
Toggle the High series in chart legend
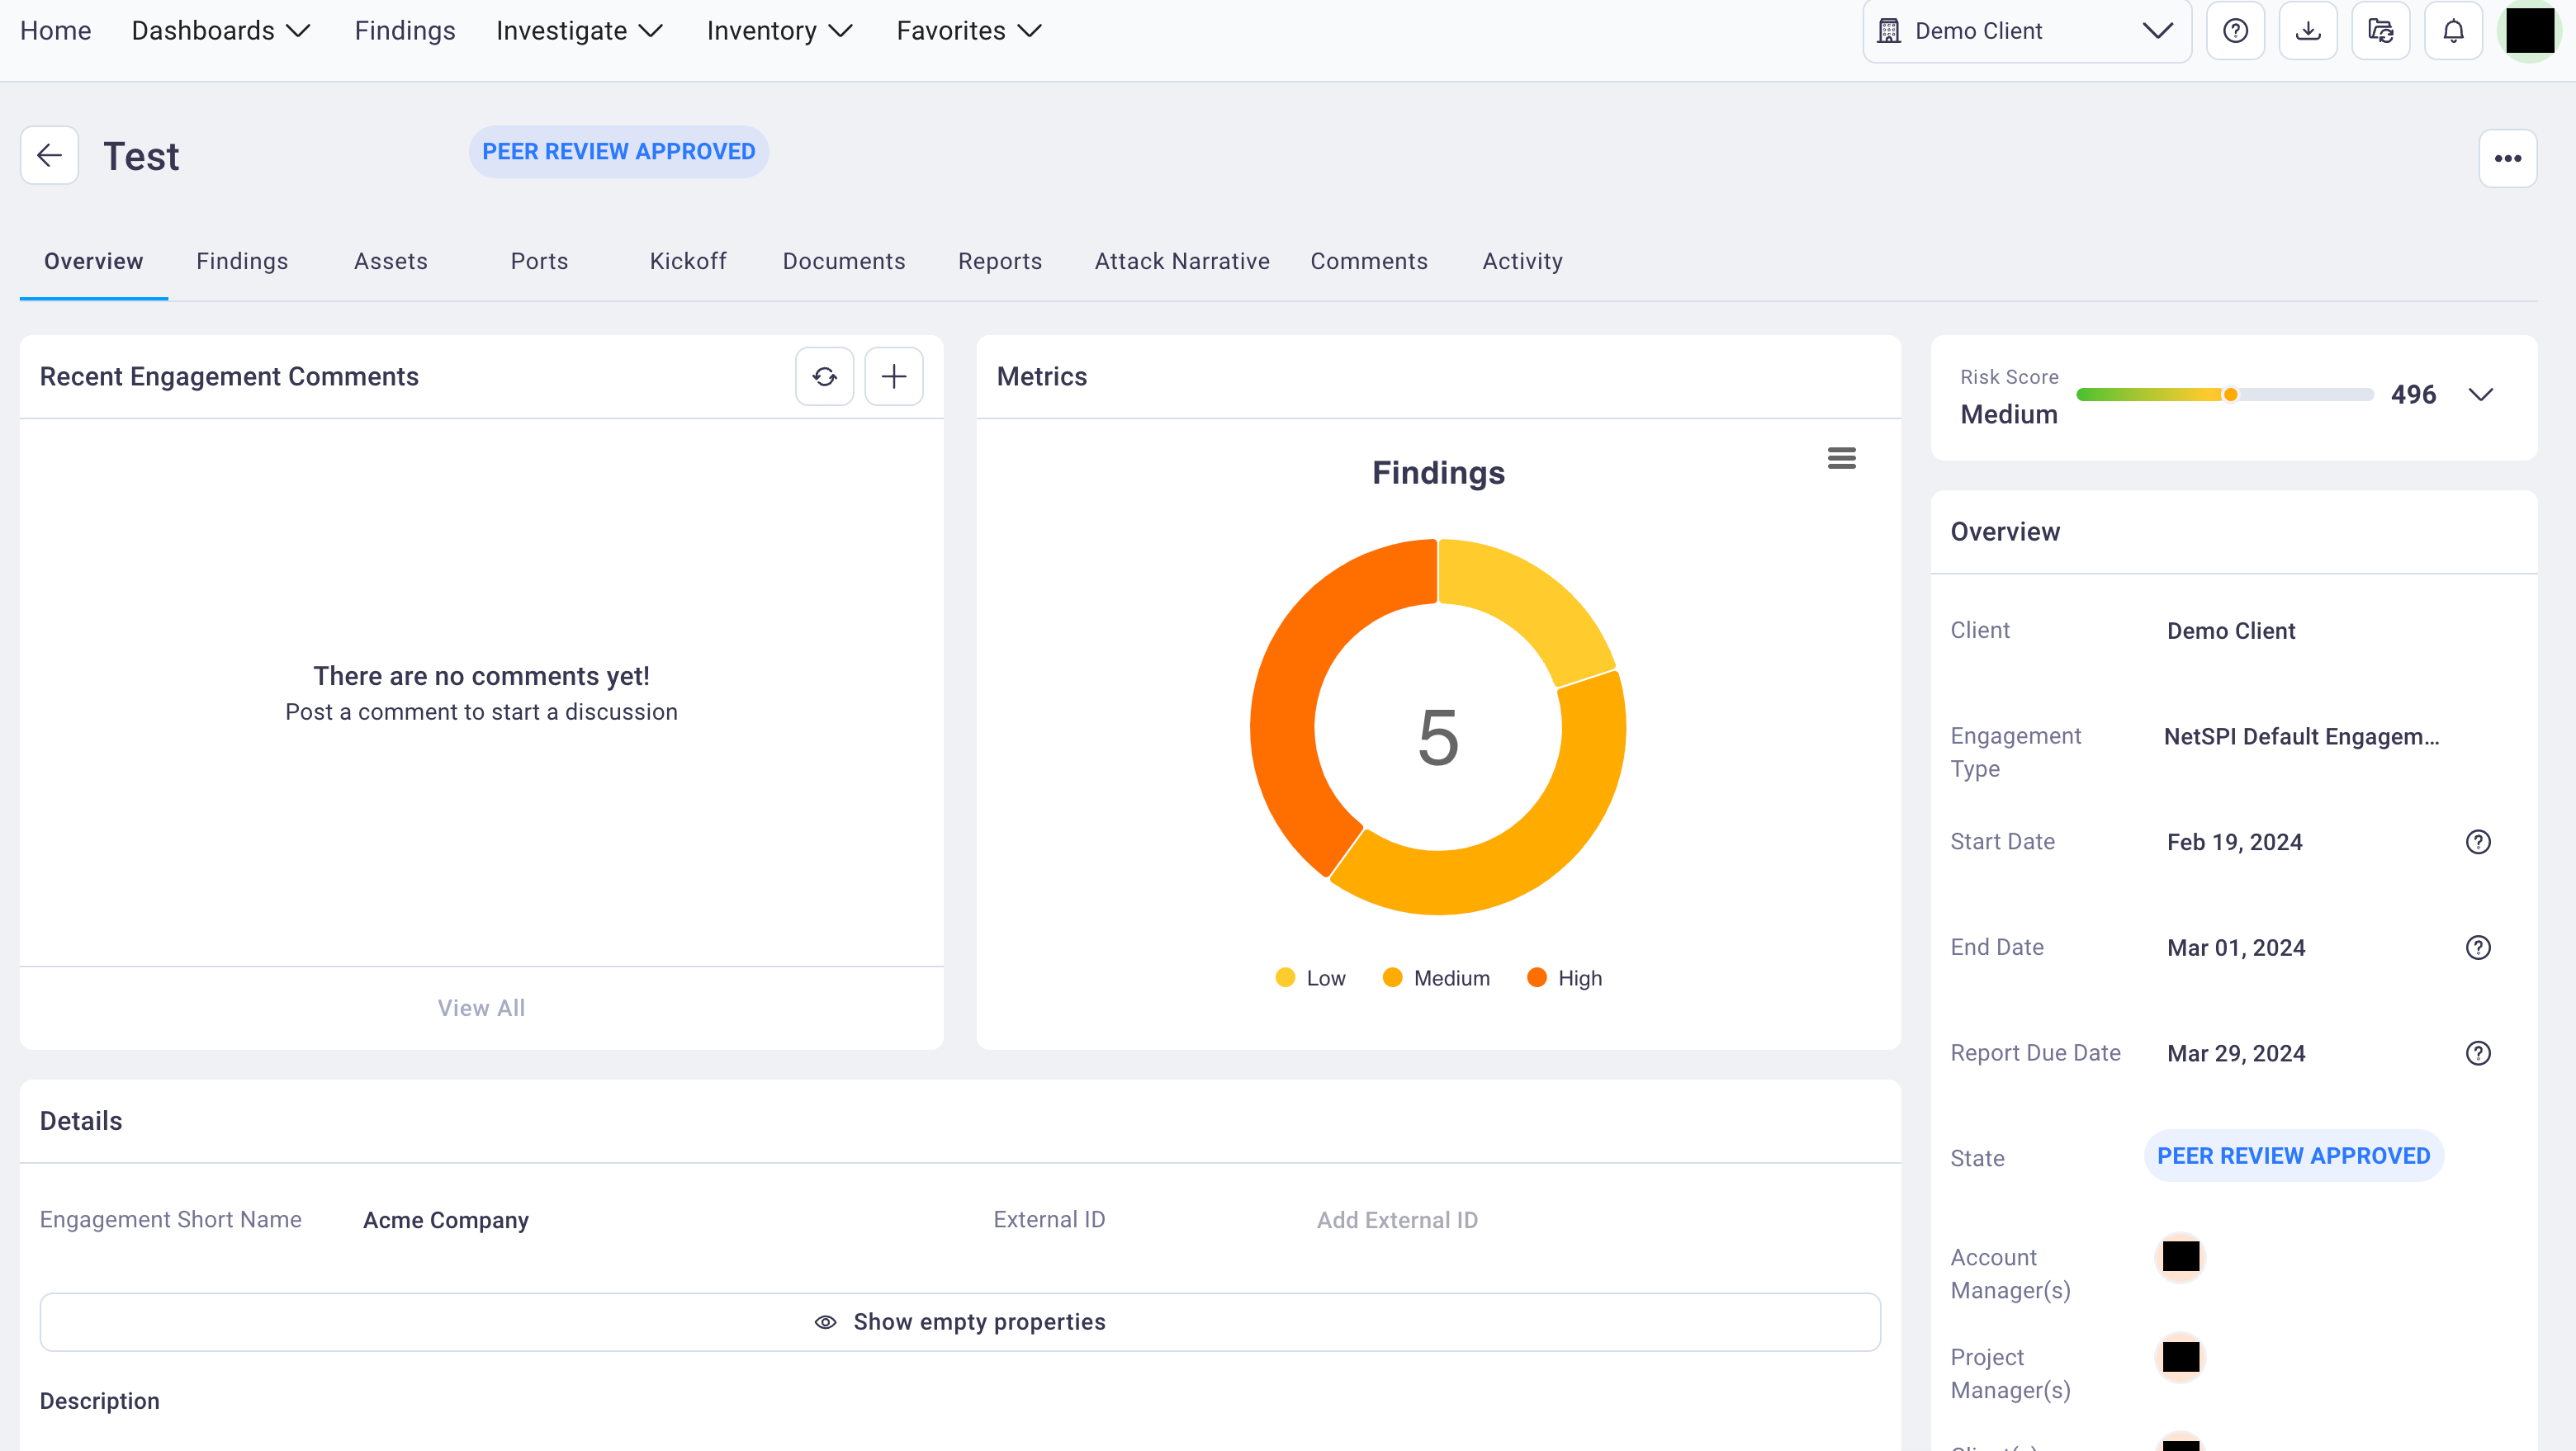pos(1565,978)
